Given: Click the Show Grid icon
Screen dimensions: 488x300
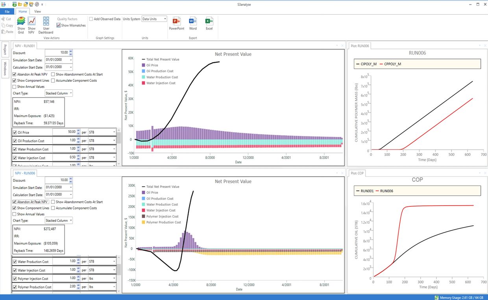Looking at the screenshot, I should coord(21,22).
